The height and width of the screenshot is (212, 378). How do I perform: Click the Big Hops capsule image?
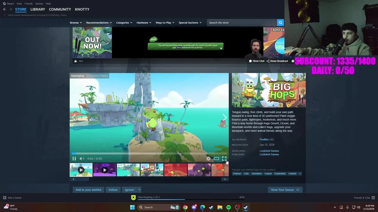(x=269, y=90)
